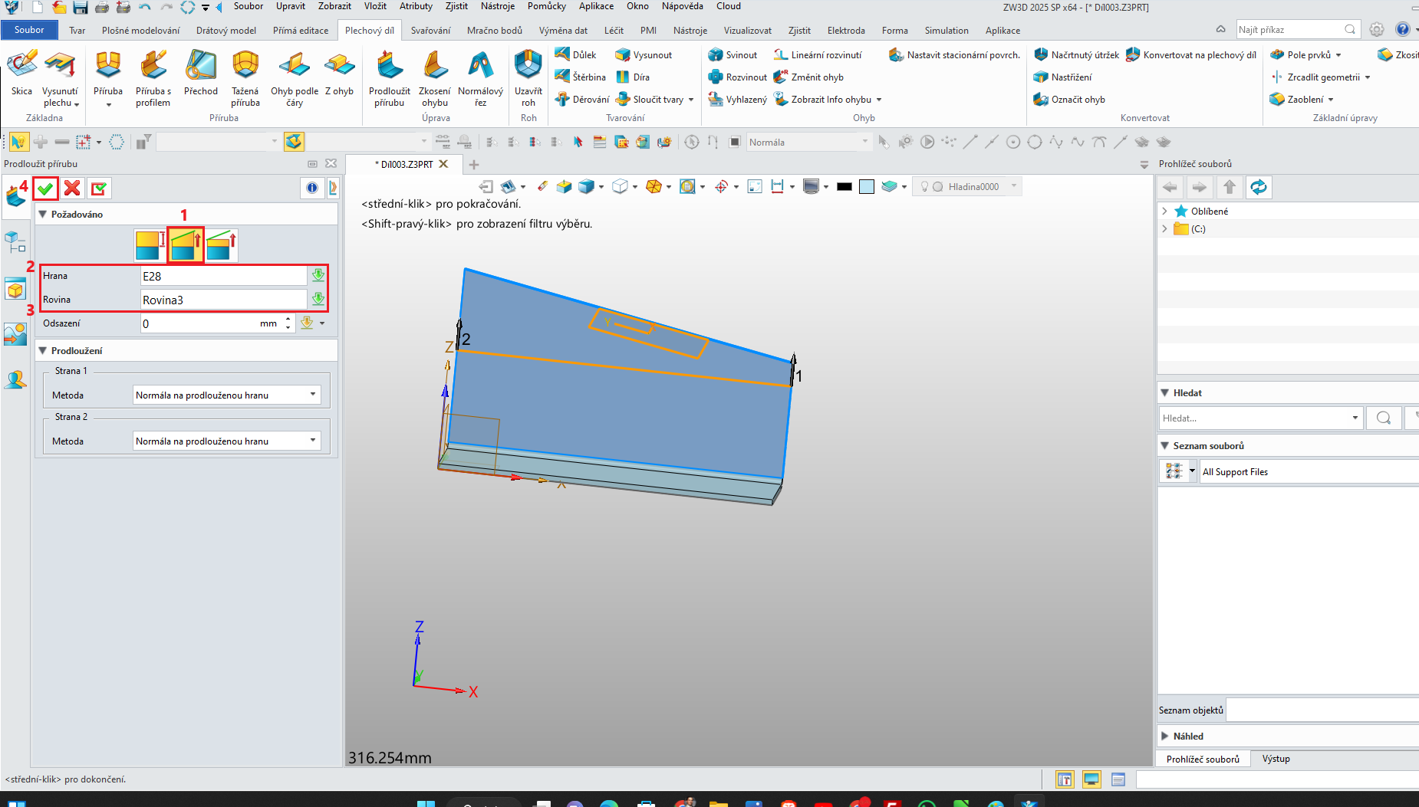1419x807 pixels.
Task: Click the Nastřížení command
Action: point(1062,77)
